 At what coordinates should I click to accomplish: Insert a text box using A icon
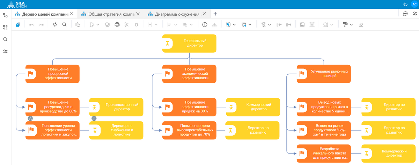click(x=312, y=24)
